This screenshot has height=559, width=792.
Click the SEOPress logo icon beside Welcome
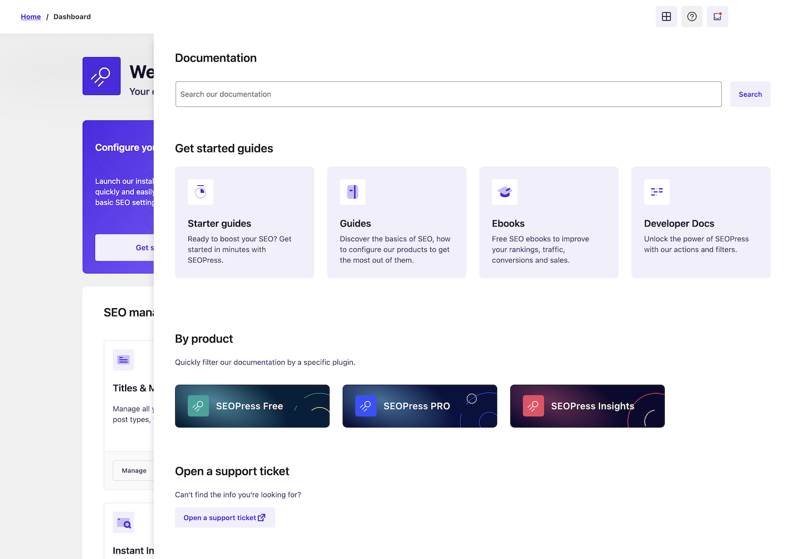pos(101,76)
